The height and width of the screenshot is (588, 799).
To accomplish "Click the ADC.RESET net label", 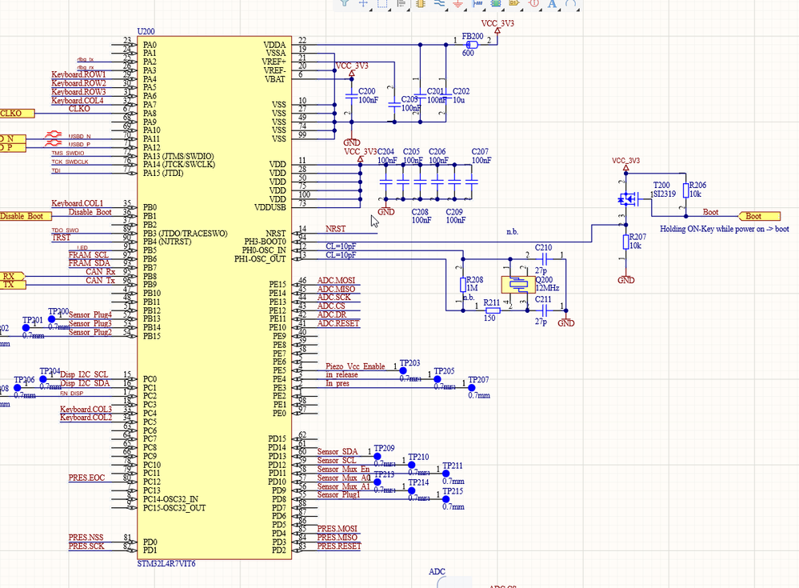I will coord(338,323).
